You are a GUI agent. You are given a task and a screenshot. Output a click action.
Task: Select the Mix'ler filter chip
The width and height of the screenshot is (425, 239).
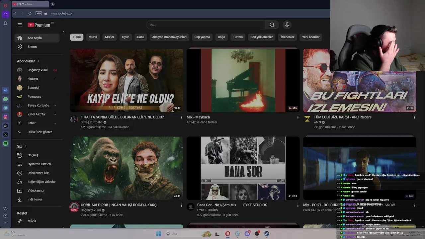click(x=110, y=37)
